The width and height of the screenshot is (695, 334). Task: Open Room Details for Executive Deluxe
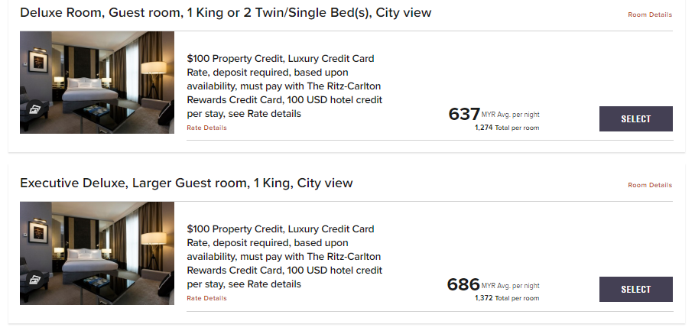pos(650,185)
